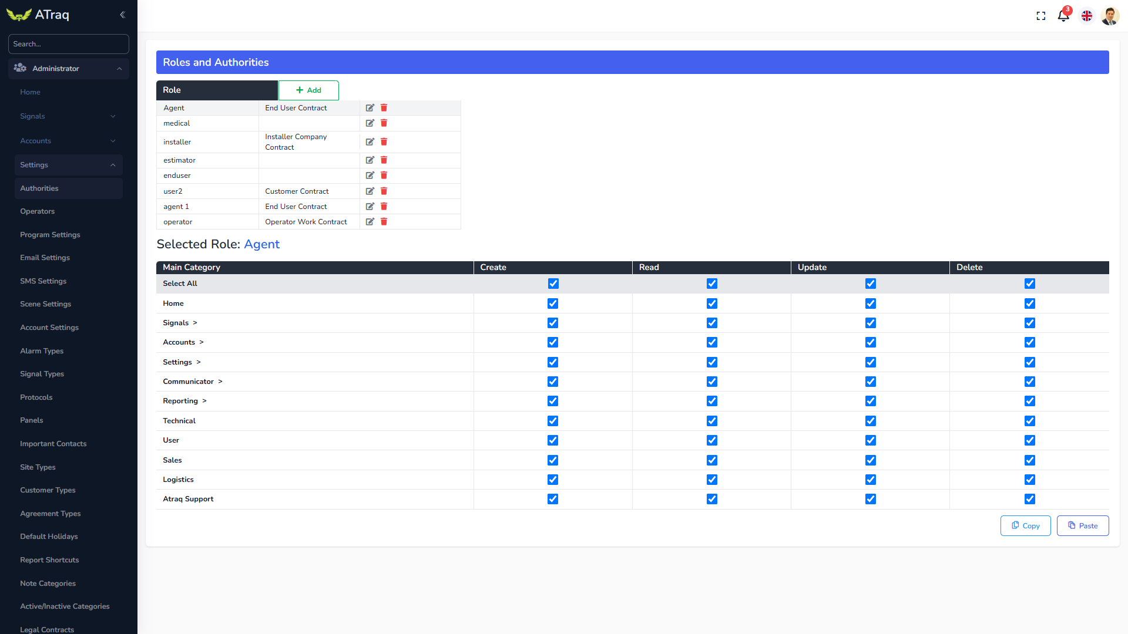This screenshot has width=1128, height=634.
Task: Click the sidebar search field
Action: (x=68, y=44)
